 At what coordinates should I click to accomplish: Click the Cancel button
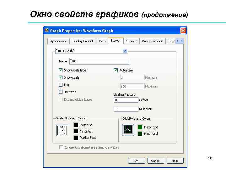156,161
